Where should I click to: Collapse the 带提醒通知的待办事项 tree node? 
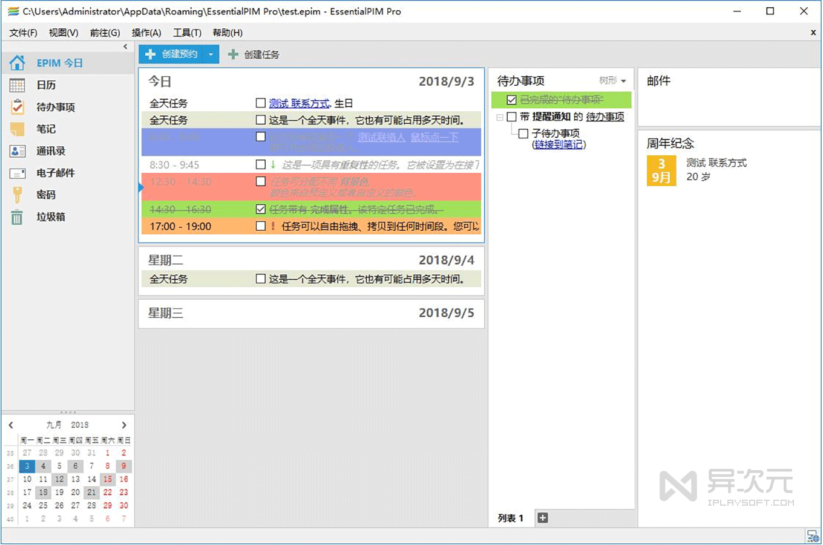pyautogui.click(x=500, y=117)
